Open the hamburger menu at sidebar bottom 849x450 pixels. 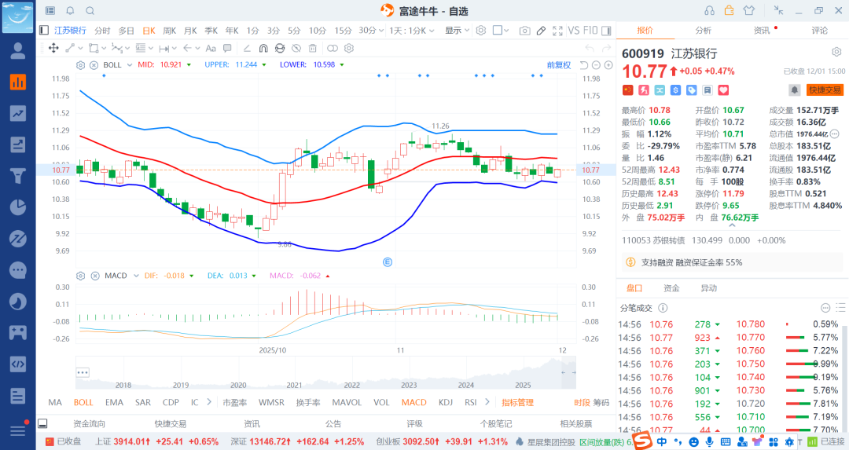[18, 430]
